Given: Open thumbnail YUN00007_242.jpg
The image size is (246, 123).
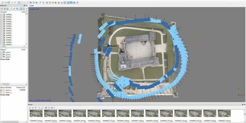Looking at the screenshot, I should (x=36, y=113).
